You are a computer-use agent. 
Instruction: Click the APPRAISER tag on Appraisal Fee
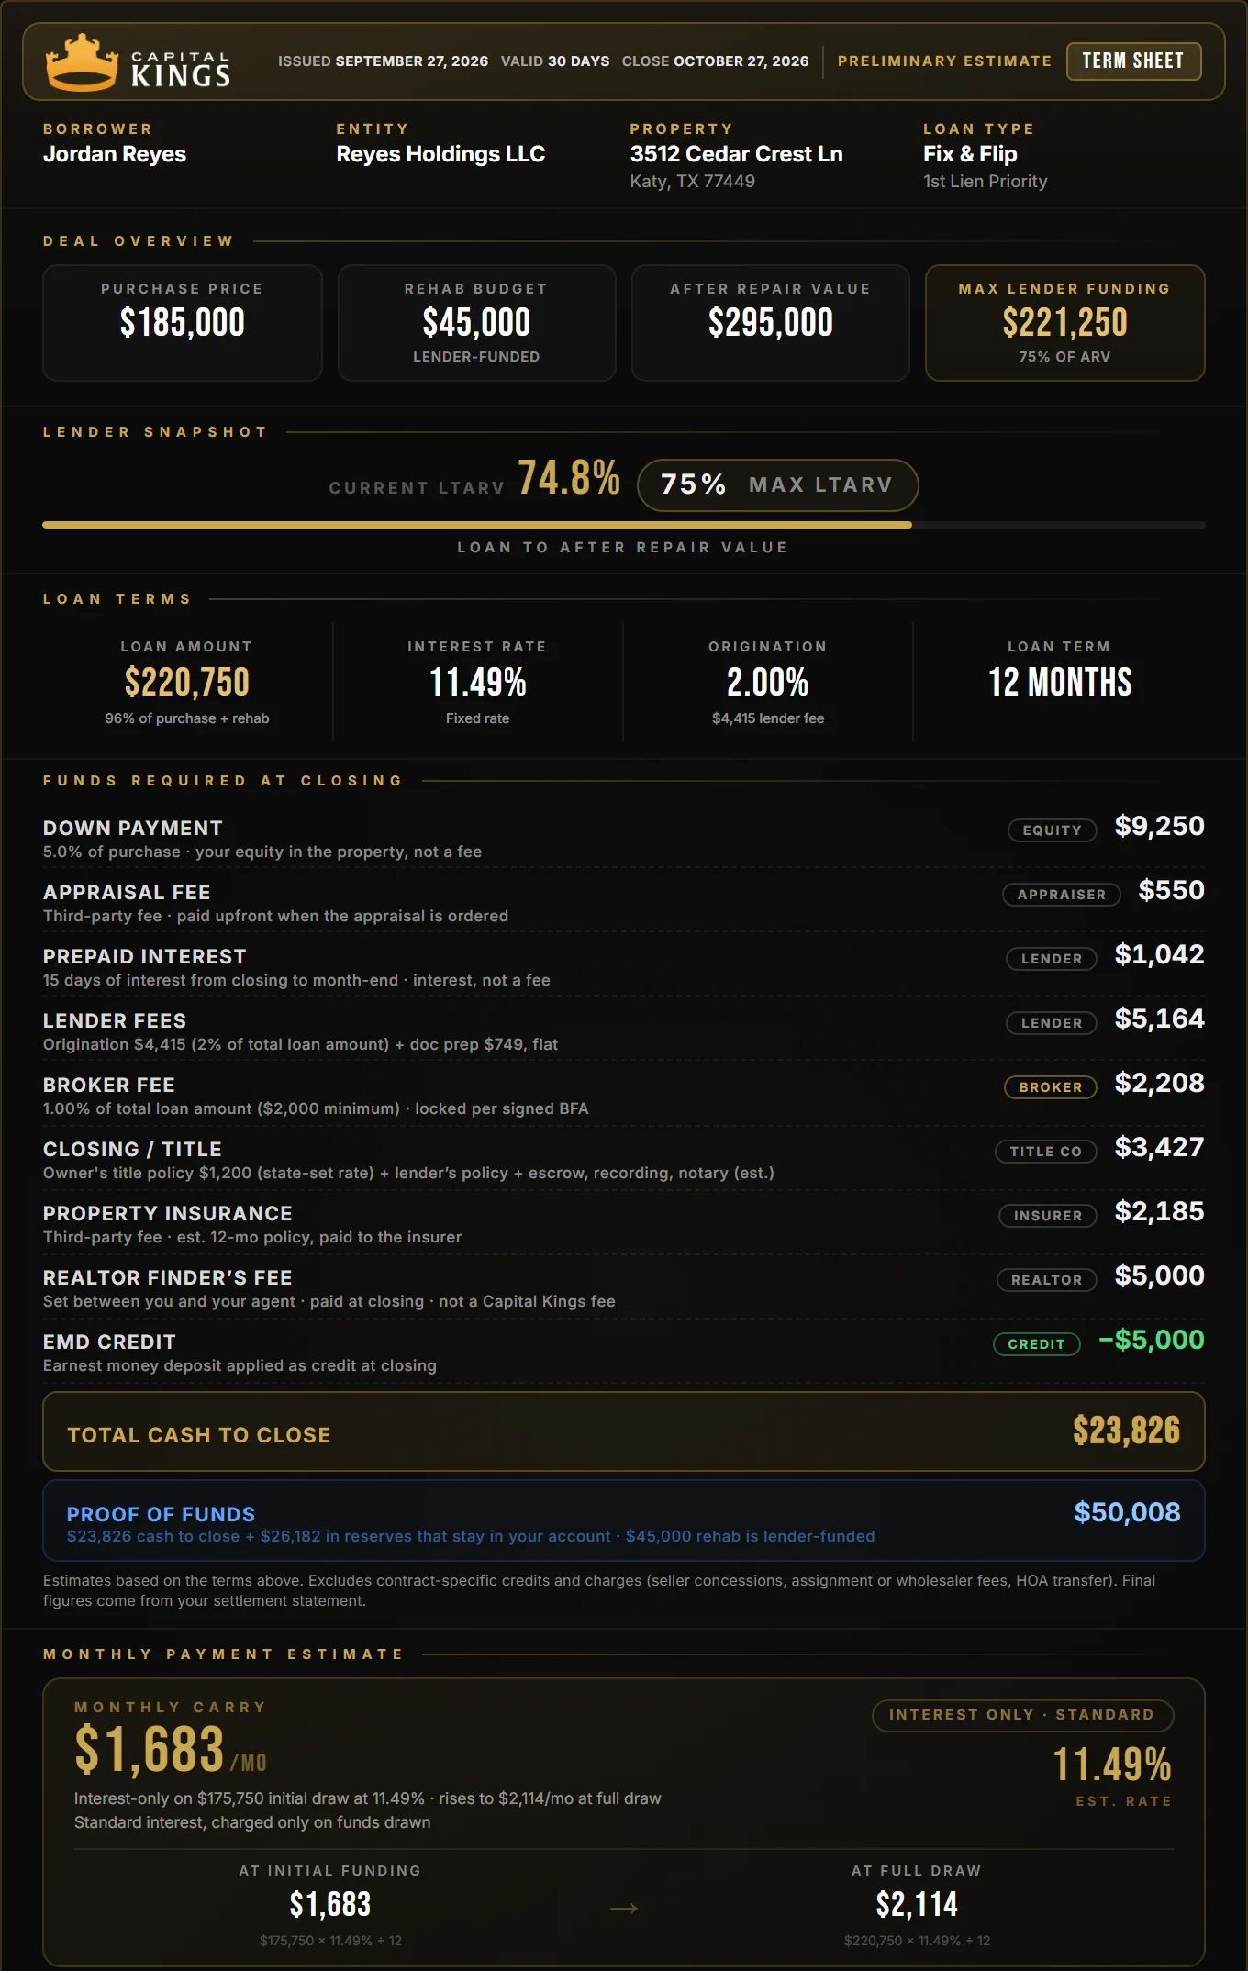pyautogui.click(x=1062, y=895)
